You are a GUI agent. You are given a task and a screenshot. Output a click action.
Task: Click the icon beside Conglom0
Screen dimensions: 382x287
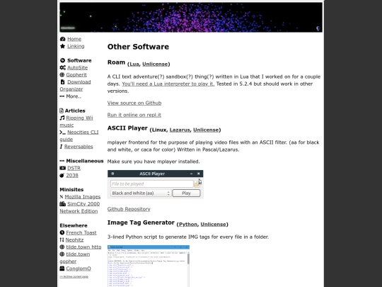(62, 269)
